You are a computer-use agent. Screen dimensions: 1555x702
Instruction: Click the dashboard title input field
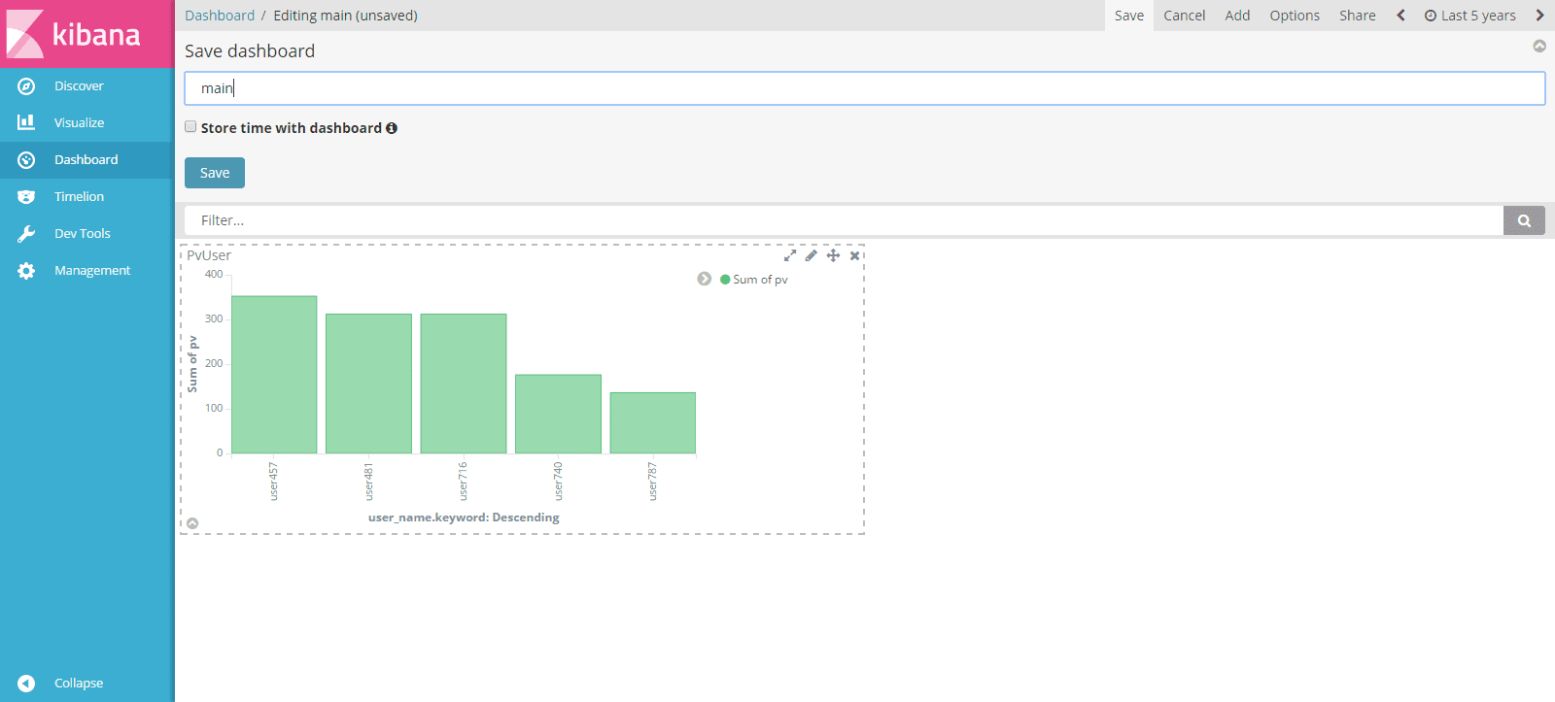point(865,88)
